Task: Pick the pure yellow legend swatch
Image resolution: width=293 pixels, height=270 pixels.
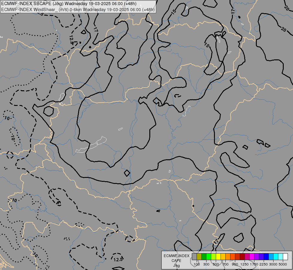Action: pos(218,257)
